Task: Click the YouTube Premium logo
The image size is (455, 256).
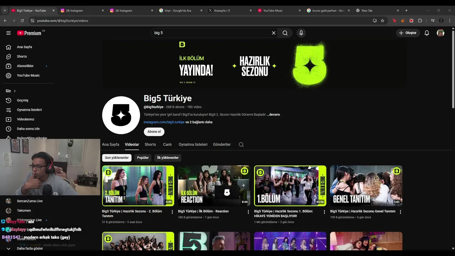Action: (30, 33)
